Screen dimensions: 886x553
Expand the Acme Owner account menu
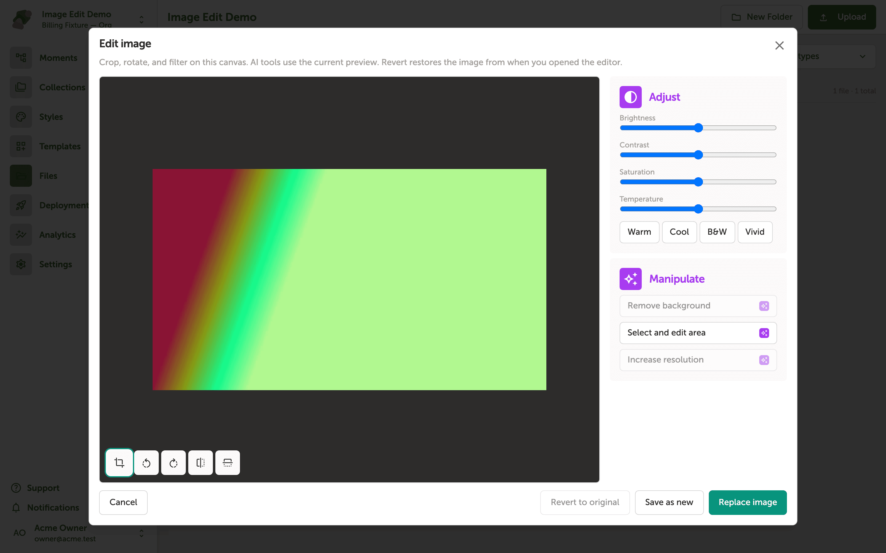141,533
